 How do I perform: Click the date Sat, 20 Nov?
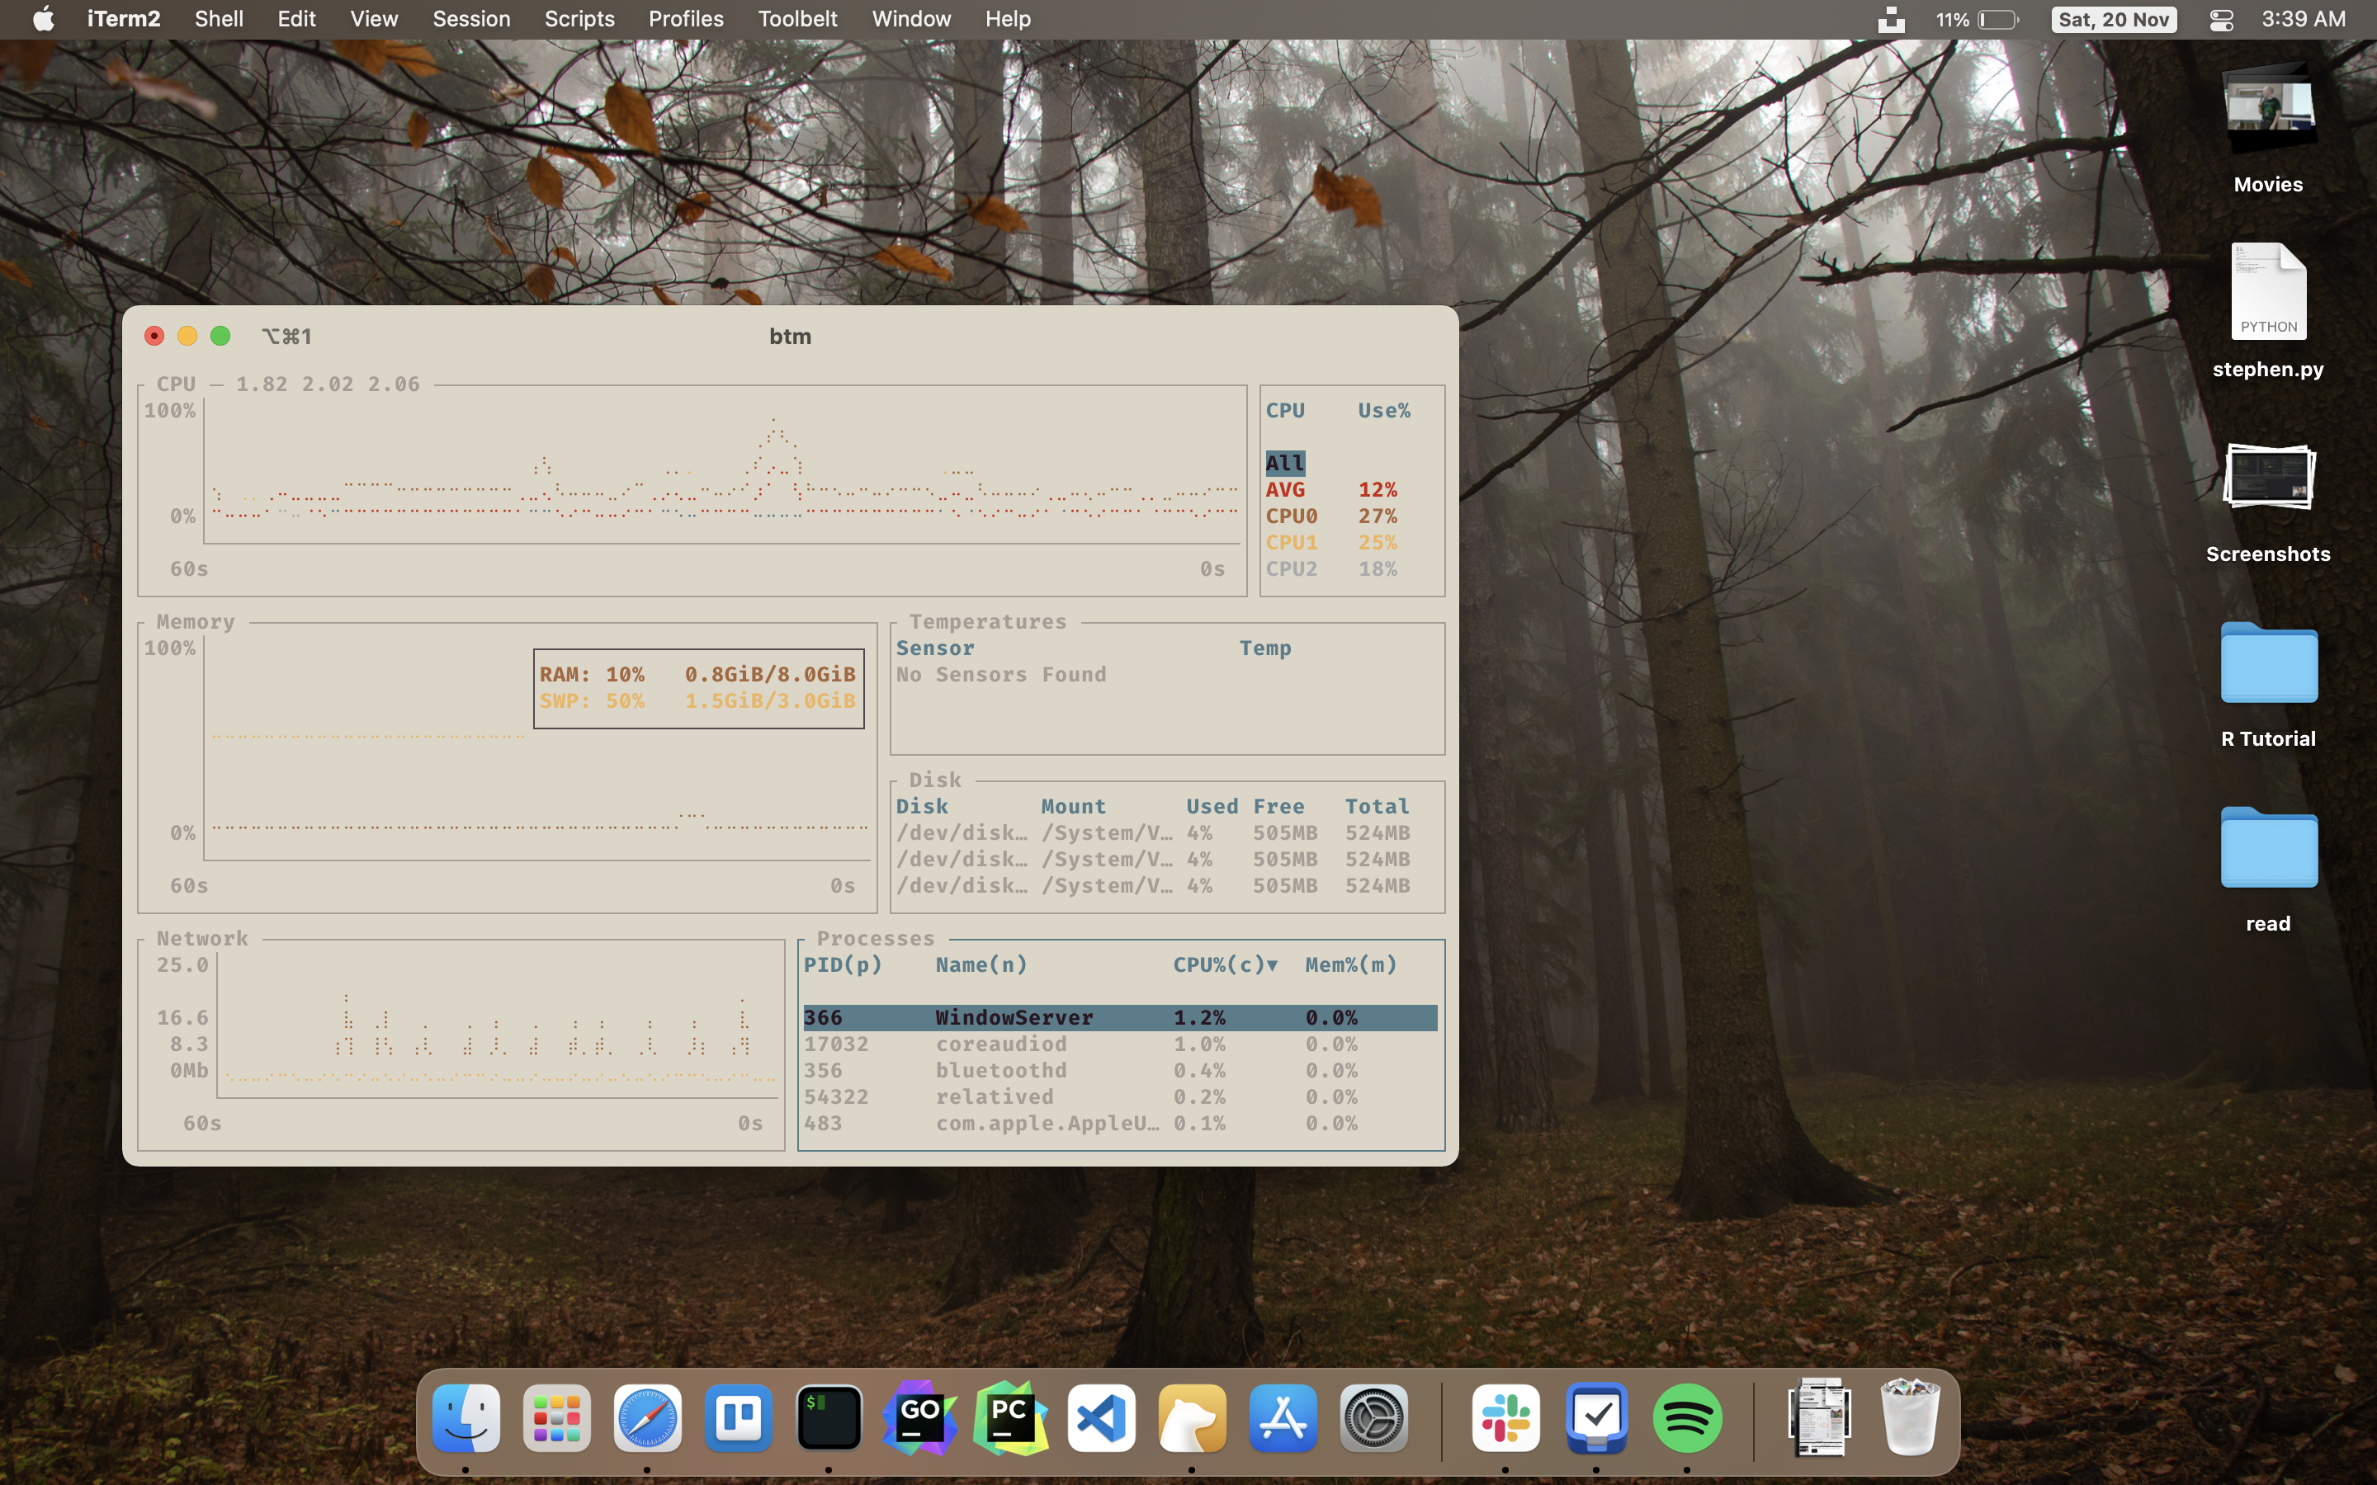pos(2113,20)
